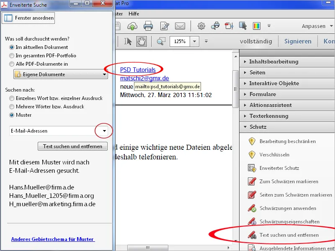Open the Signieren pane tab

pos(298,41)
